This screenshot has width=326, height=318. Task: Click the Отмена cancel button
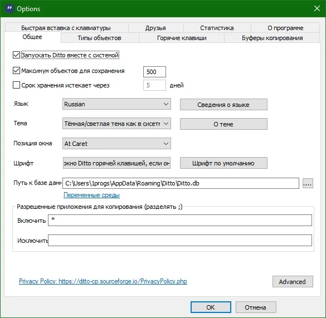click(x=256, y=307)
